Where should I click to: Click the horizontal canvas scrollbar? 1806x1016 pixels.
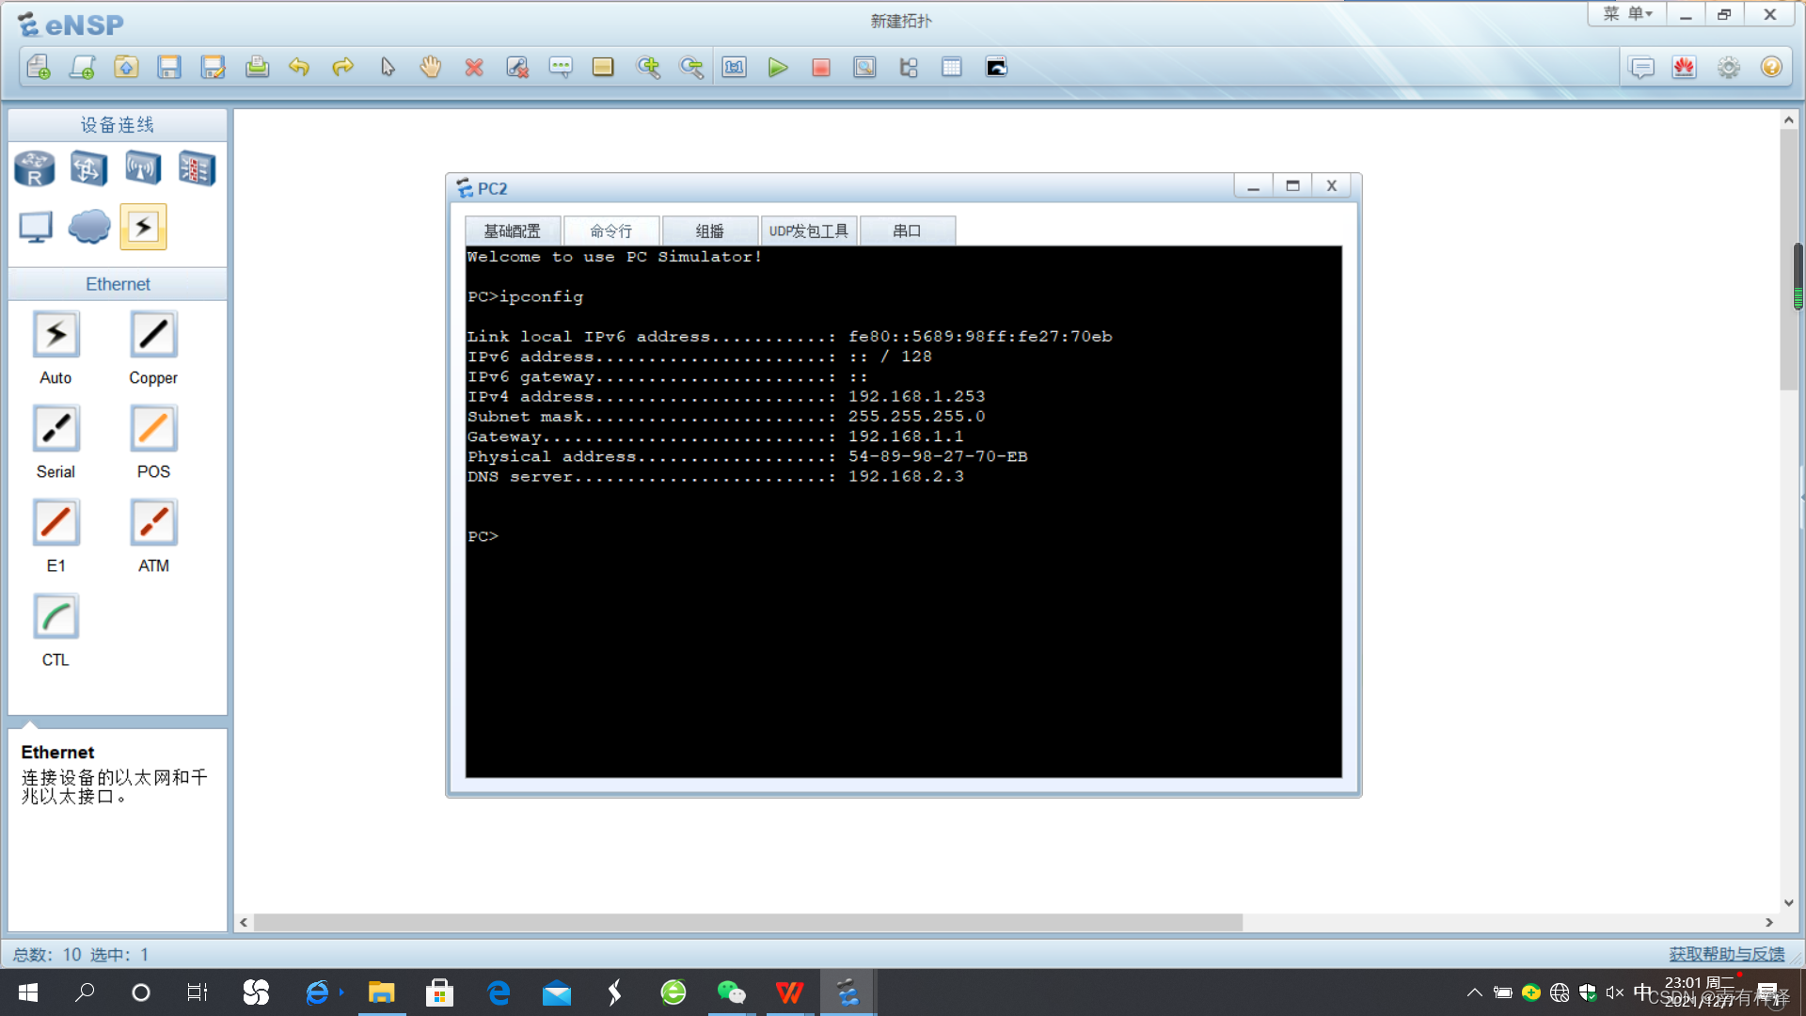pyautogui.click(x=747, y=923)
